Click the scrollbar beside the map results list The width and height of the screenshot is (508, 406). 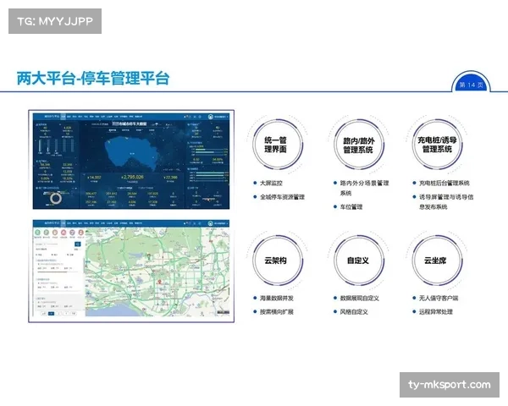[84, 266]
